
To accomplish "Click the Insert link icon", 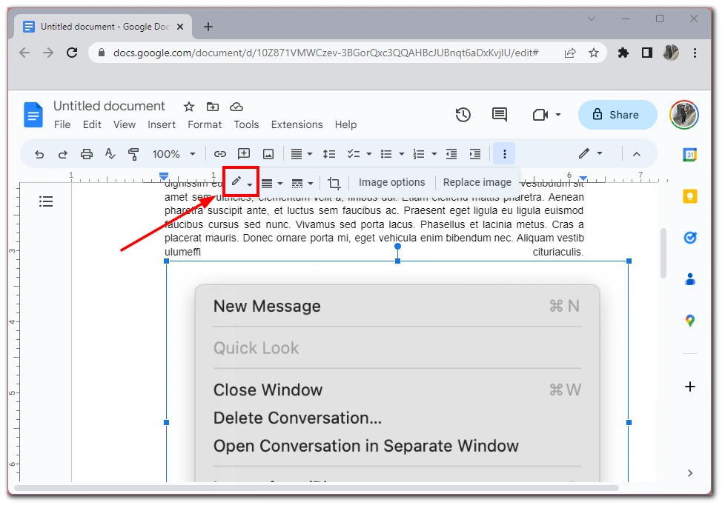I will (220, 154).
